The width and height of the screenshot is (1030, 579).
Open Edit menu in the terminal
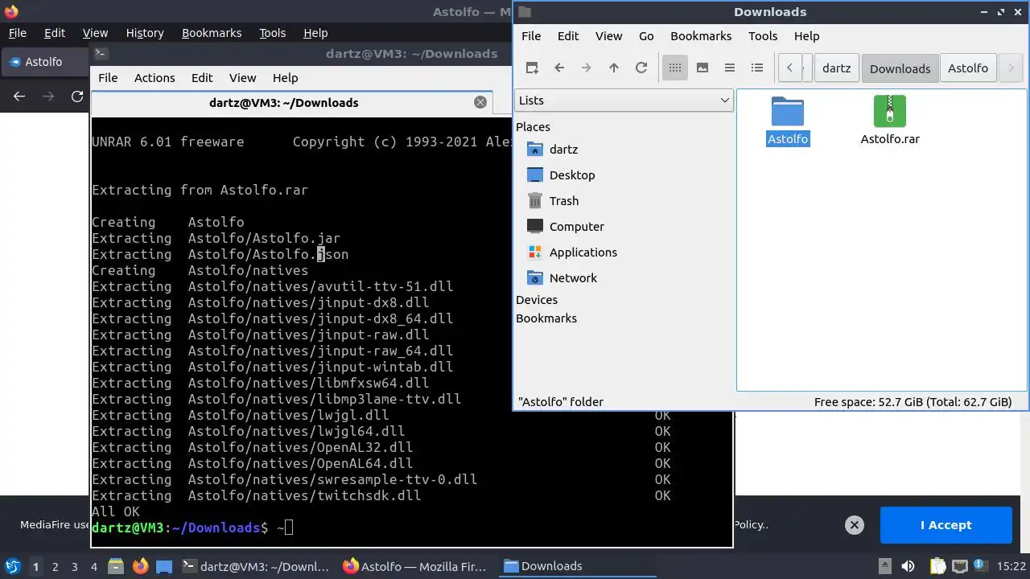(x=202, y=77)
